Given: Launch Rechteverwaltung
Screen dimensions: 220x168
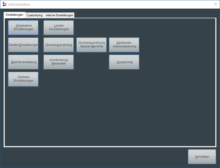Looking at the screenshot, I should pos(23,62).
